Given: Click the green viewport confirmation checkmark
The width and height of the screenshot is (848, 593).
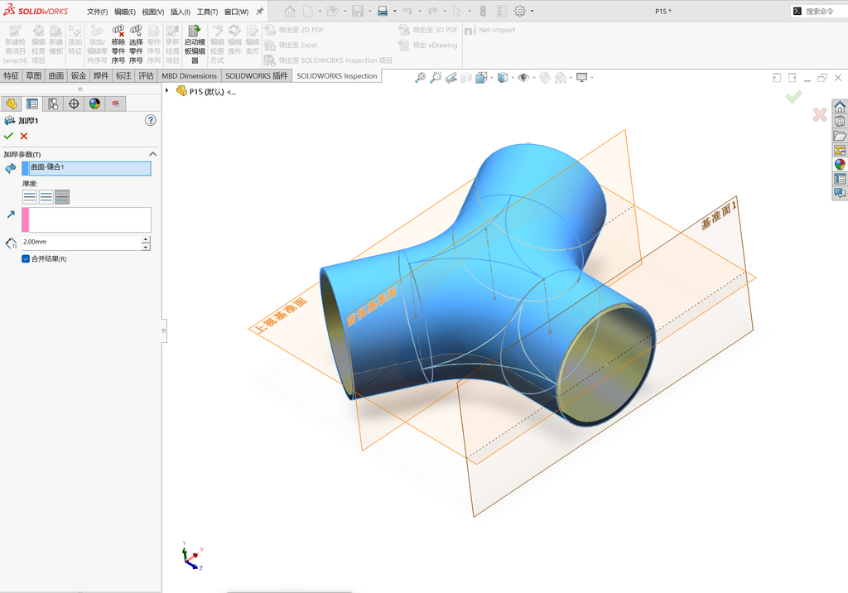Looking at the screenshot, I should [x=794, y=97].
